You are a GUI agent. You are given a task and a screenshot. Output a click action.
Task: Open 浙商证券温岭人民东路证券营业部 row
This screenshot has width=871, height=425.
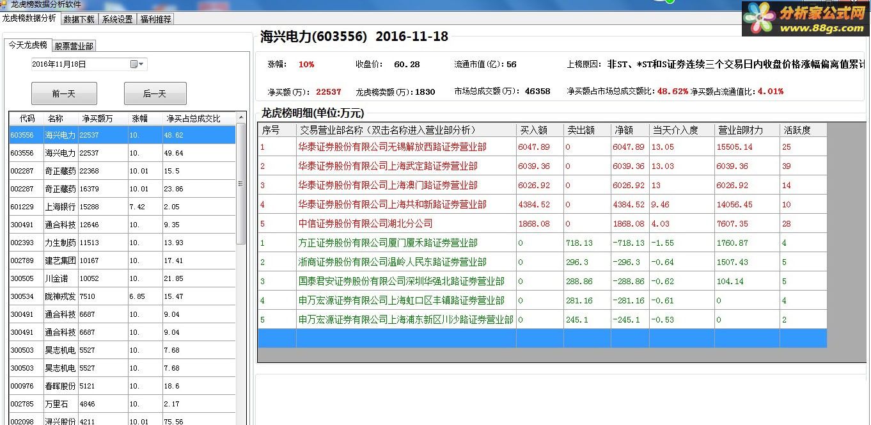pyautogui.click(x=542, y=262)
